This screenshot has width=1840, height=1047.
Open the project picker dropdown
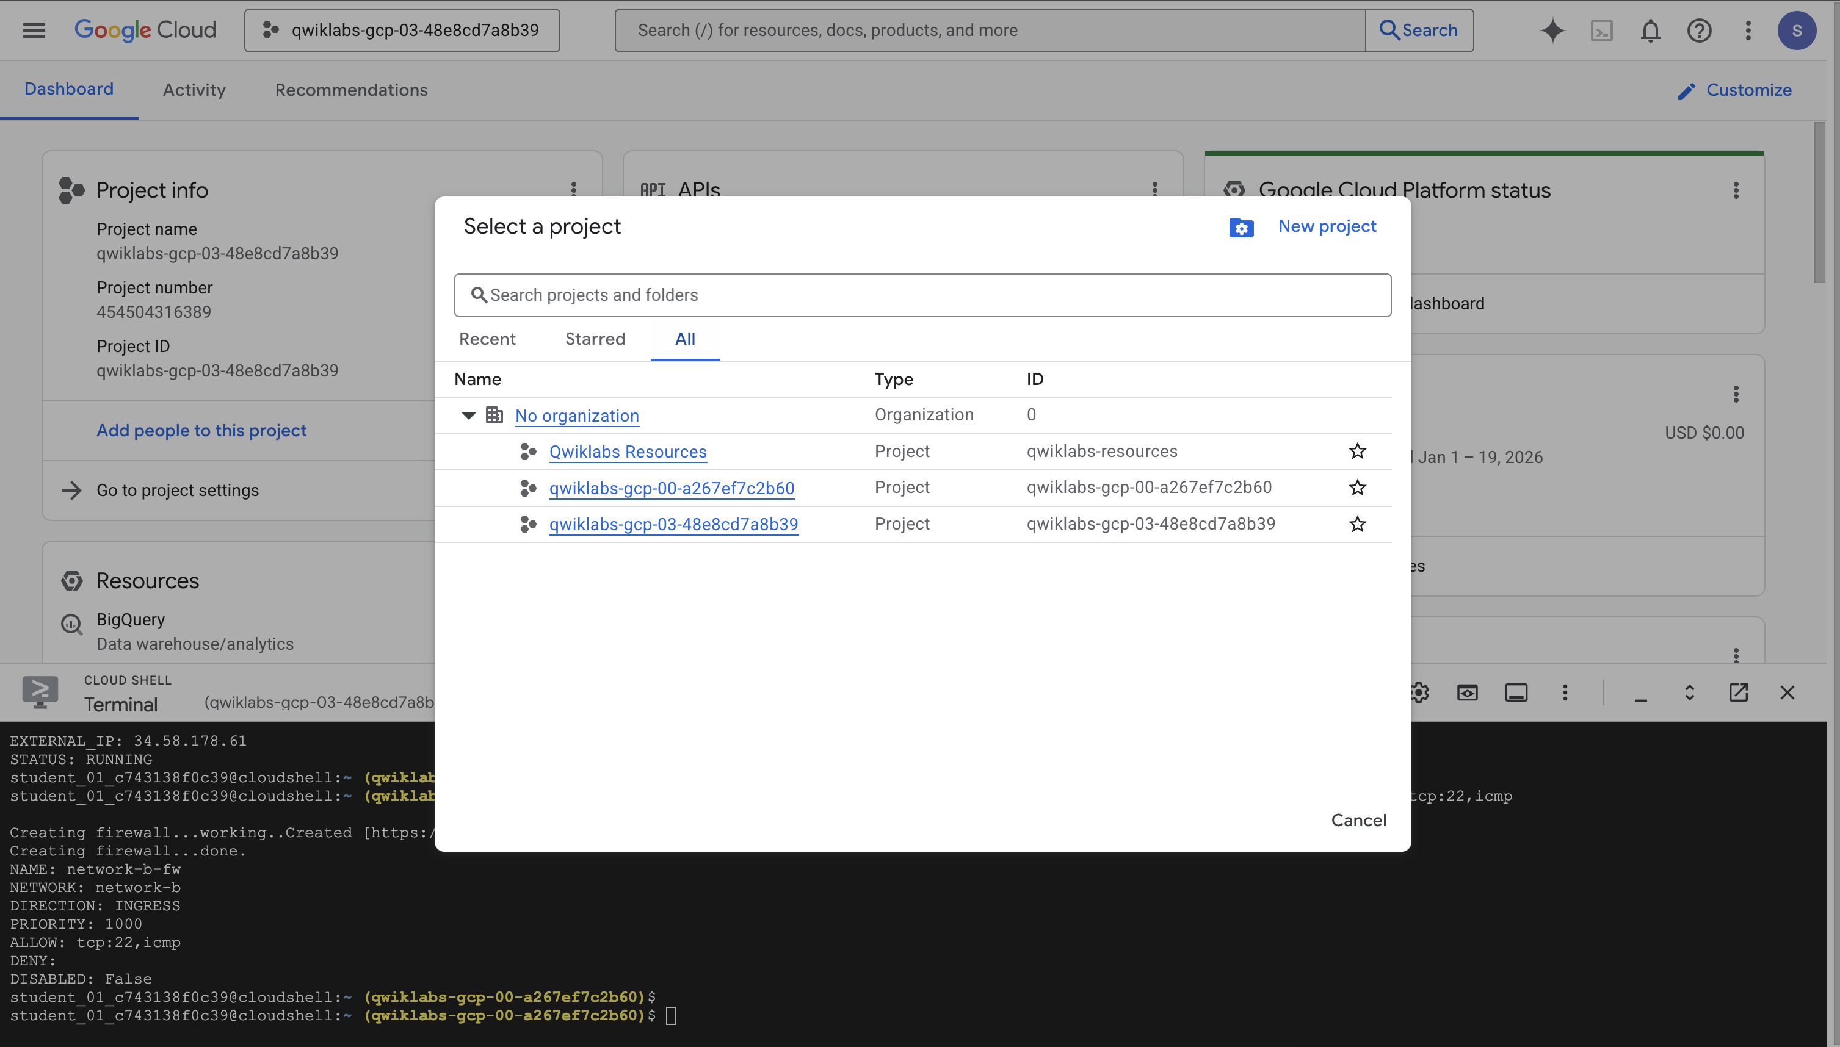tap(401, 31)
